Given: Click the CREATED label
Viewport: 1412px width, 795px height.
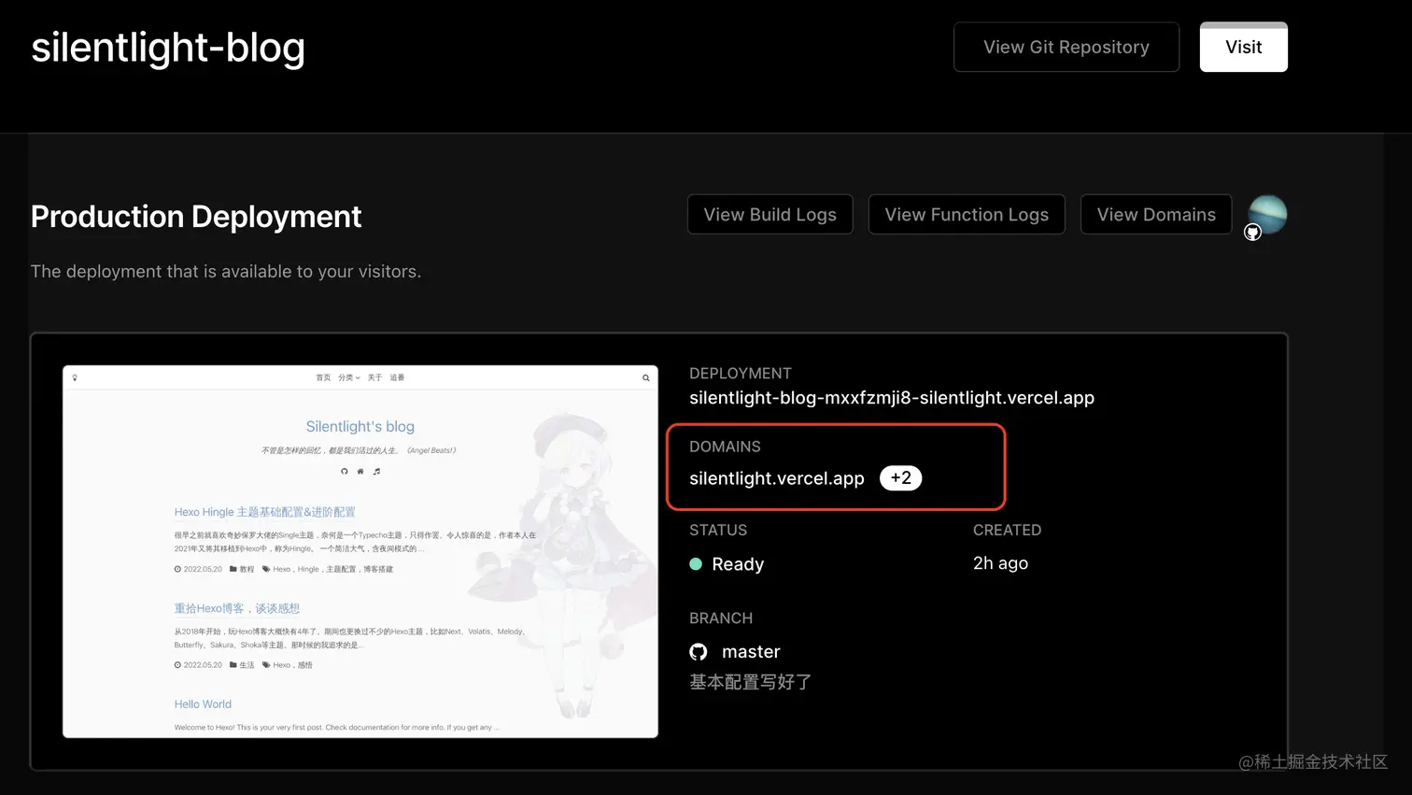Looking at the screenshot, I should [1007, 530].
